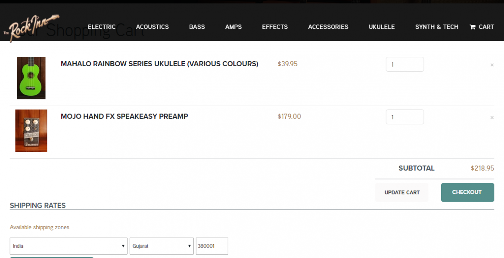Click the Update Cart button

point(402,192)
